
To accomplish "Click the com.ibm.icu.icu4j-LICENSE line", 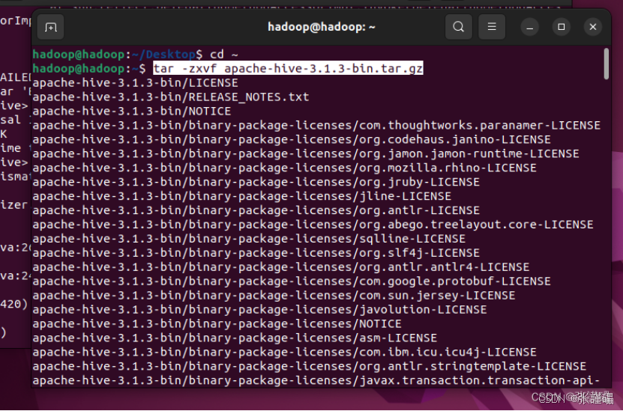I will click(x=284, y=353).
